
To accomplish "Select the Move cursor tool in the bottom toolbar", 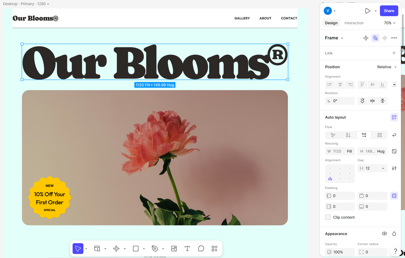I will click(x=78, y=249).
